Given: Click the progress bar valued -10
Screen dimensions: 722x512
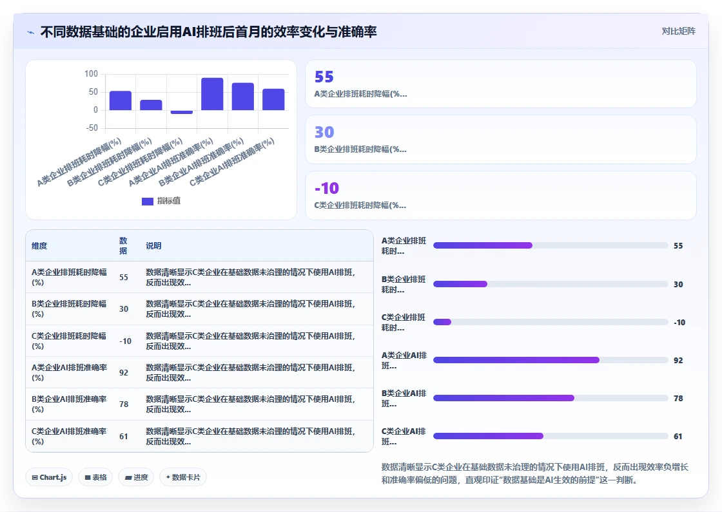Looking at the screenshot, I should (x=551, y=322).
